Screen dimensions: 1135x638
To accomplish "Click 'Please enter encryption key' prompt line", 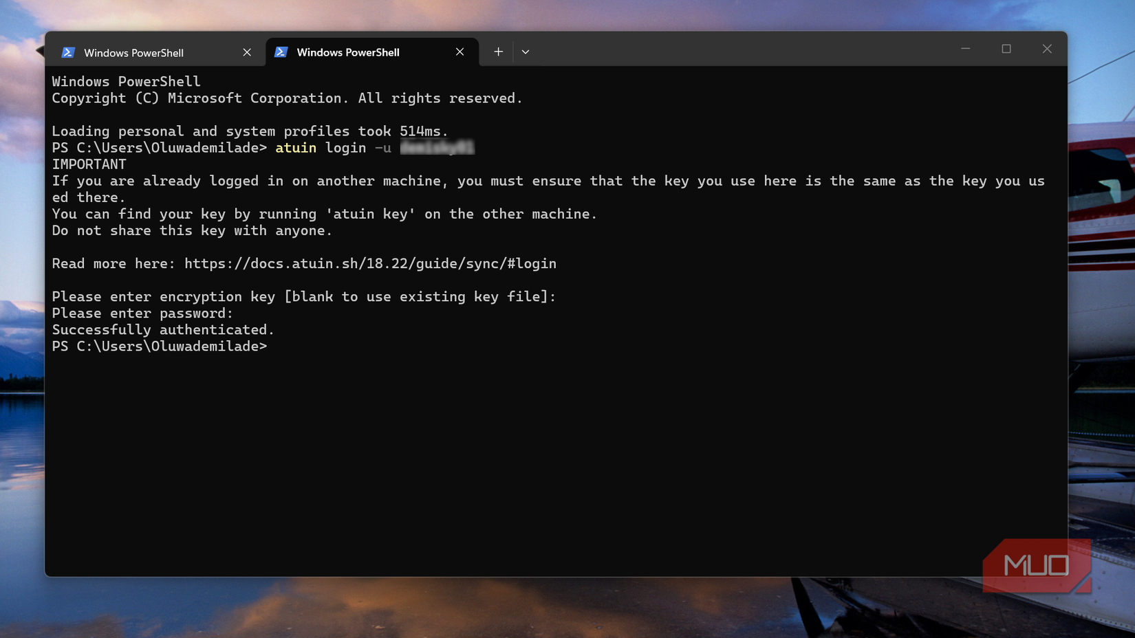I will pos(303,297).
